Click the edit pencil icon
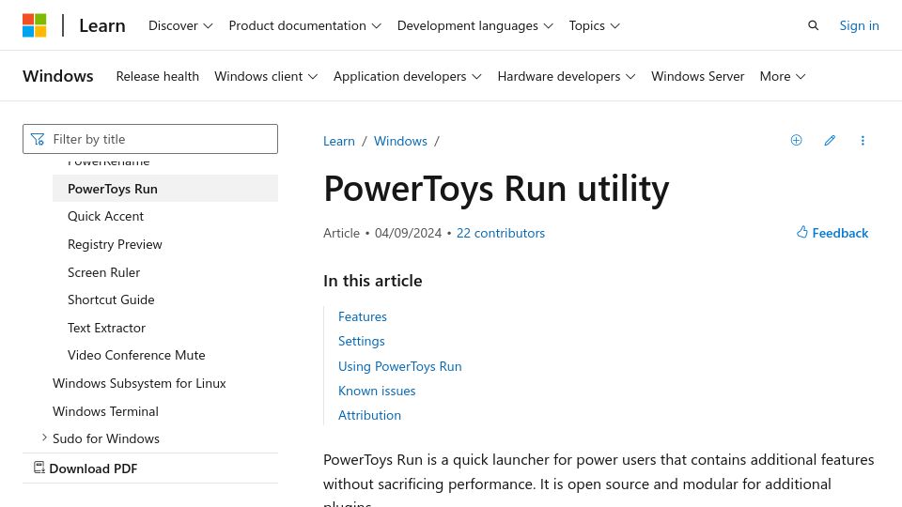This screenshot has width=902, height=507. [830, 140]
